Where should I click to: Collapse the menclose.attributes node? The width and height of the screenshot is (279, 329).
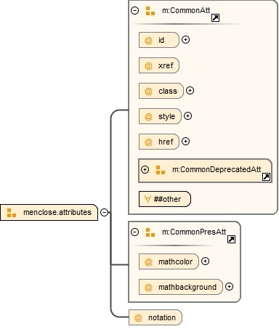click(104, 212)
